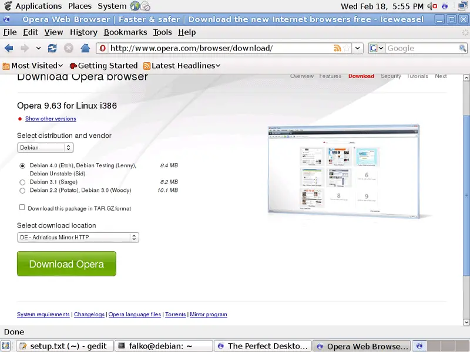Click the Google search field
The height and width of the screenshot is (352, 470).
point(422,48)
